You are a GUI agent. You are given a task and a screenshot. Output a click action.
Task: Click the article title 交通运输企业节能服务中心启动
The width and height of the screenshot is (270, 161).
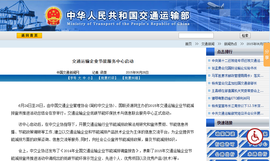103,61
